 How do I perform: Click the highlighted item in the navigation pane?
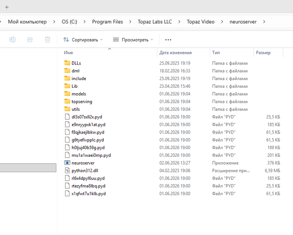(x=28, y=168)
